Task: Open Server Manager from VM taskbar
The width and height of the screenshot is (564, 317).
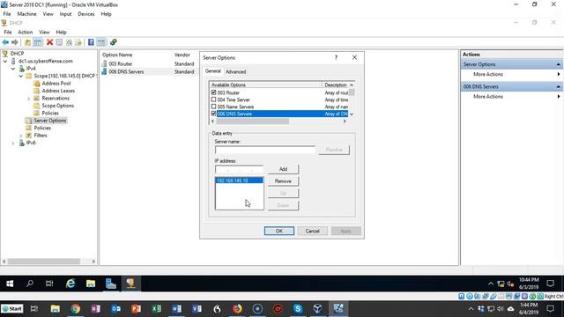Action: coord(111,284)
